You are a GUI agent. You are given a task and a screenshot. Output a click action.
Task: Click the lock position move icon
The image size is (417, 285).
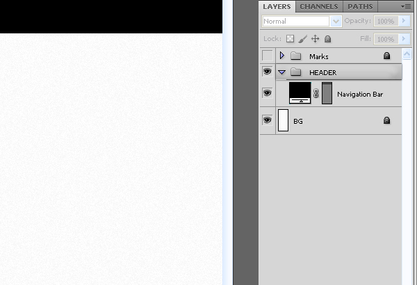pos(315,39)
